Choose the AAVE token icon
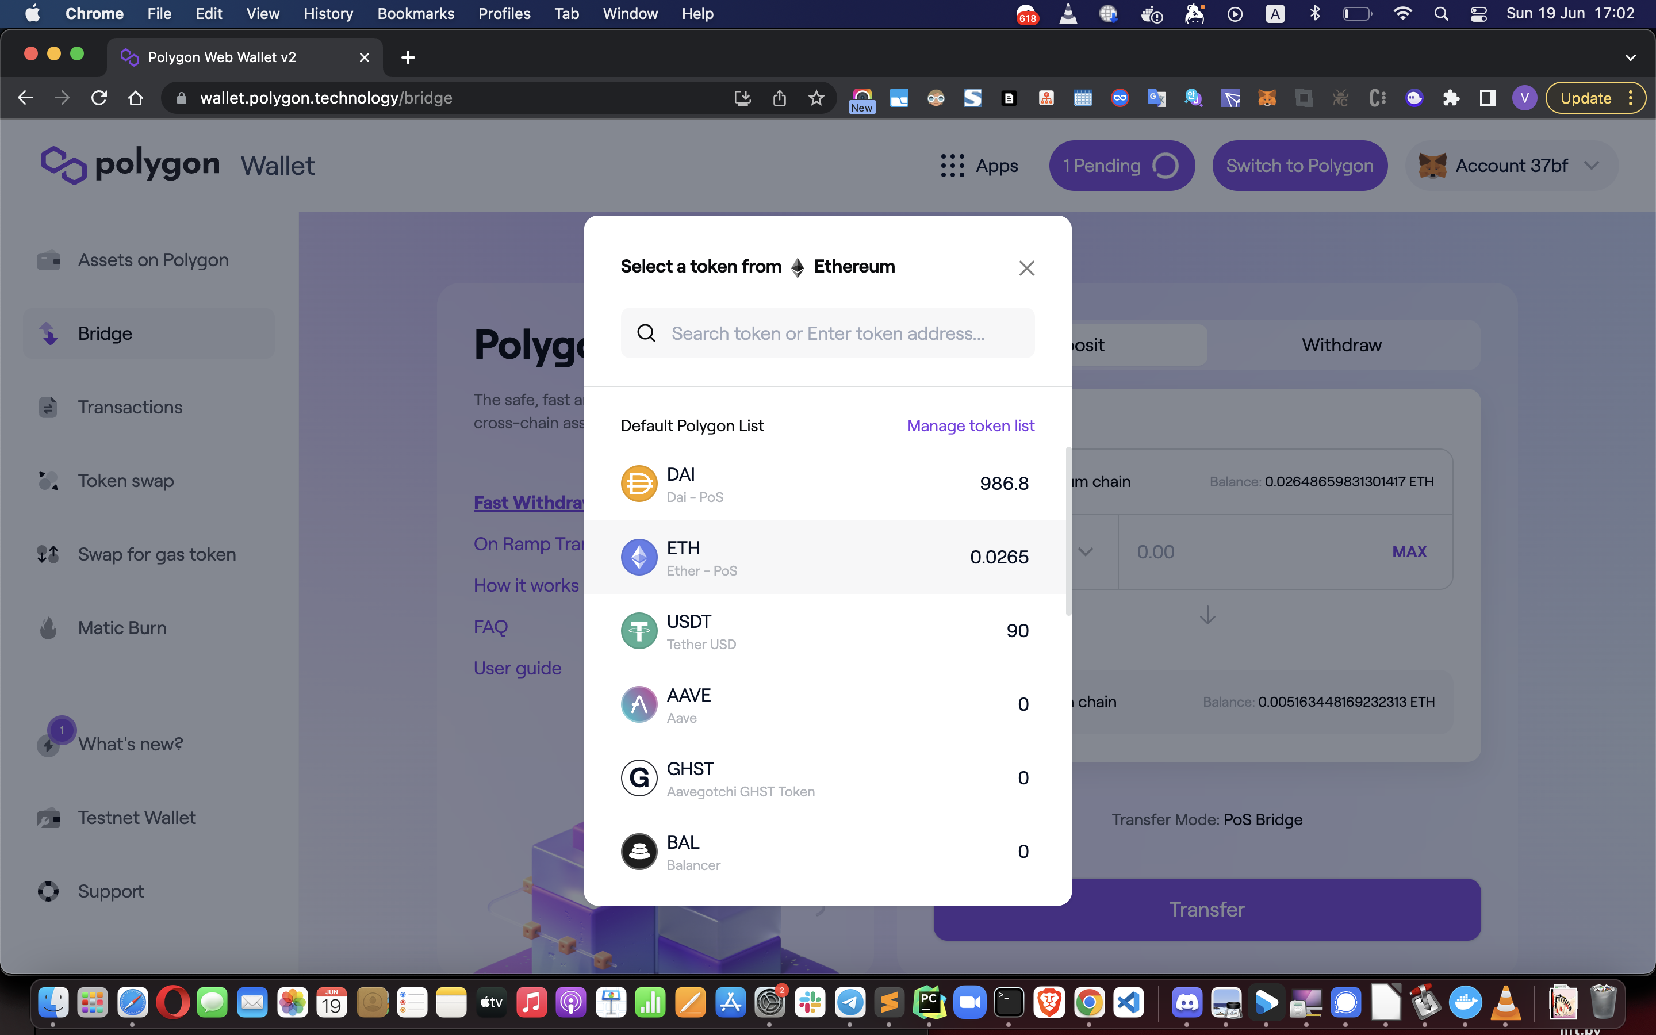The height and width of the screenshot is (1035, 1656). 638,704
